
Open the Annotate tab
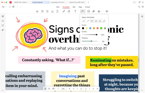click(x=66, y=7)
